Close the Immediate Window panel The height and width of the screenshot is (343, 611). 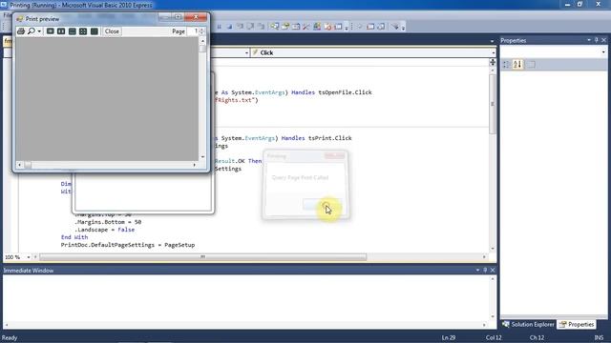(x=493, y=270)
